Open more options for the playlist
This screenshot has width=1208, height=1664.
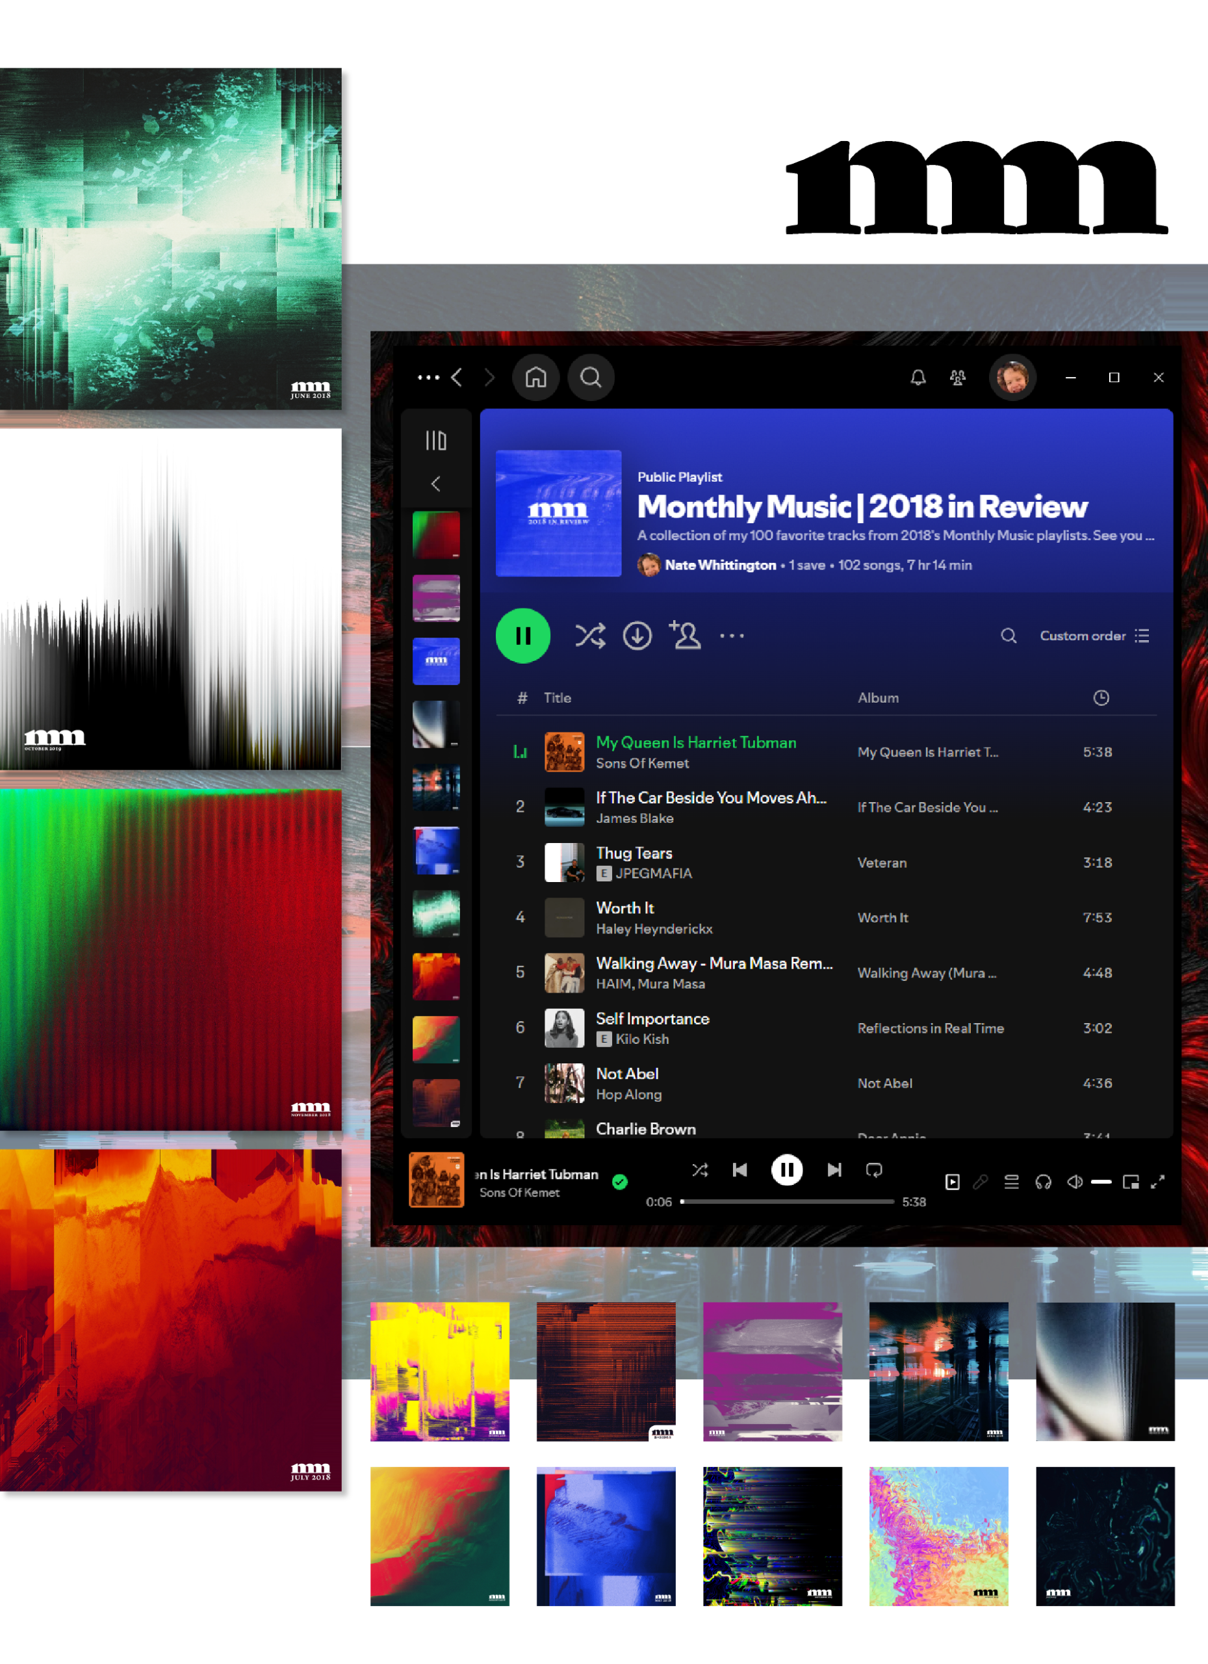point(731,635)
